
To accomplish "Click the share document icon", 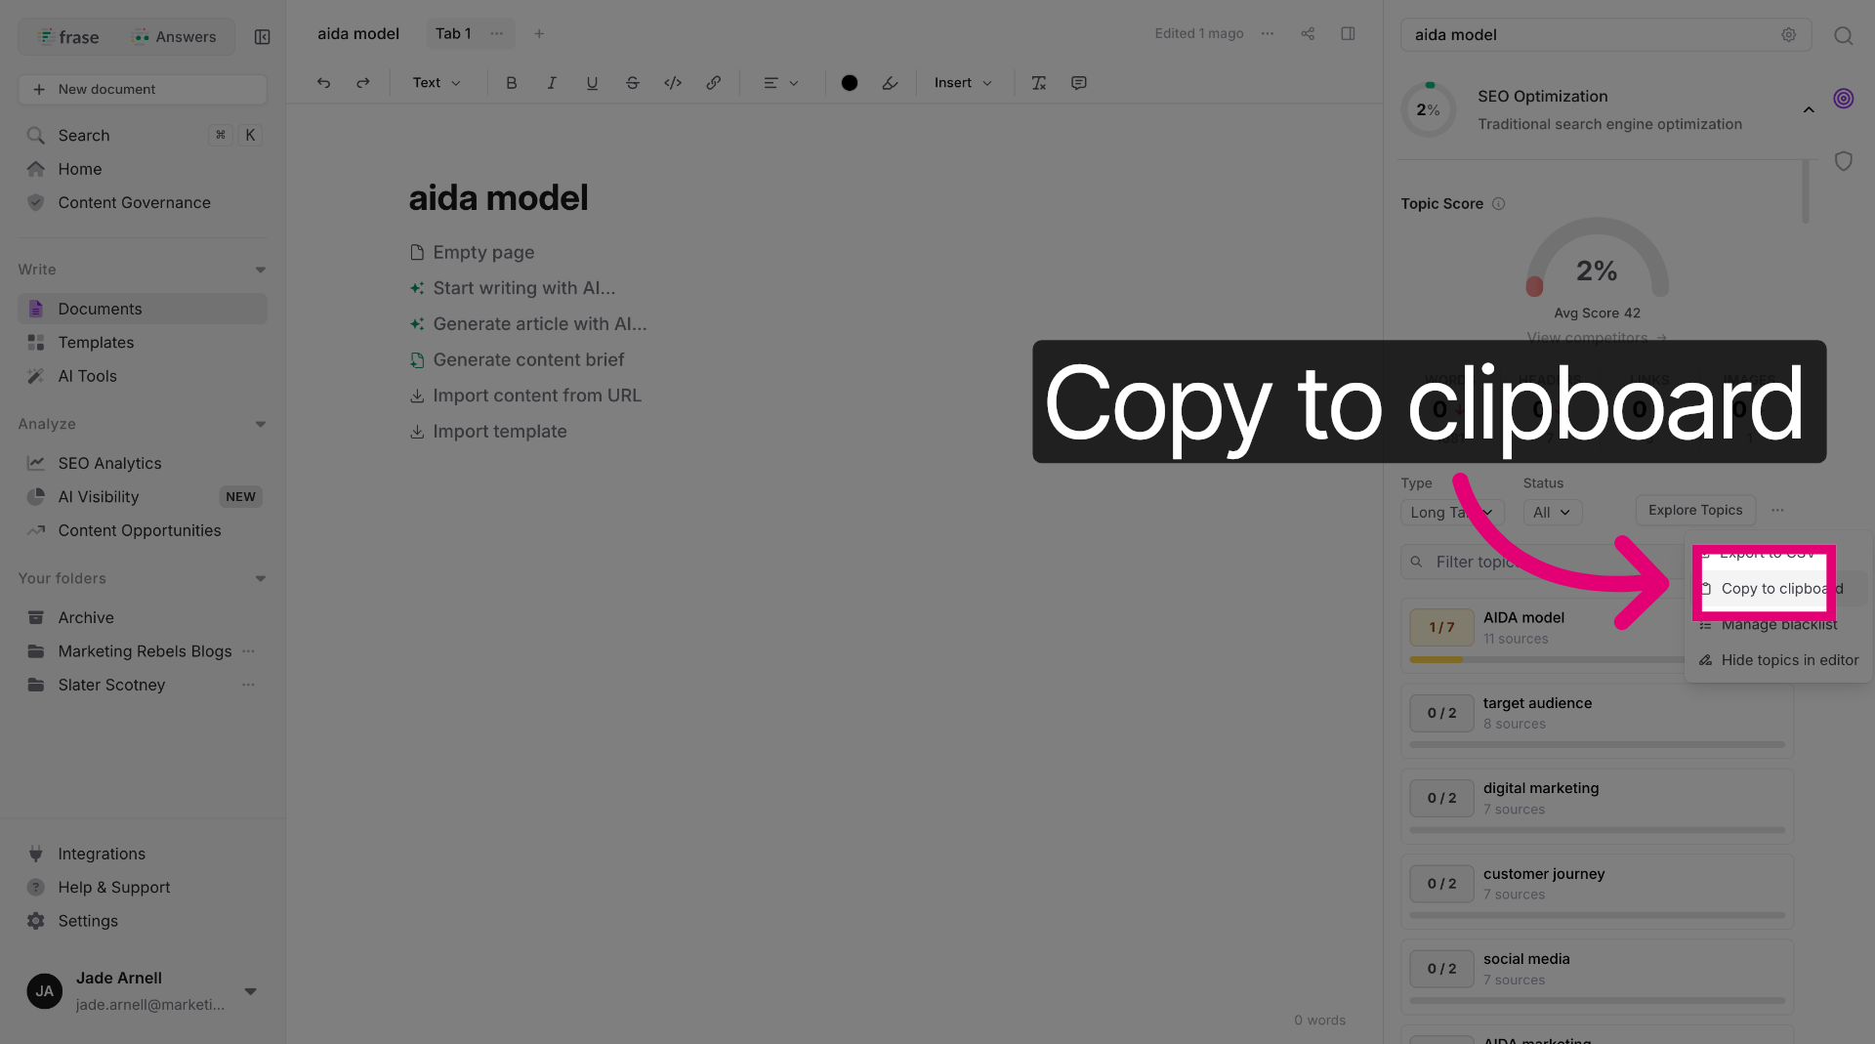I will pos(1308,33).
